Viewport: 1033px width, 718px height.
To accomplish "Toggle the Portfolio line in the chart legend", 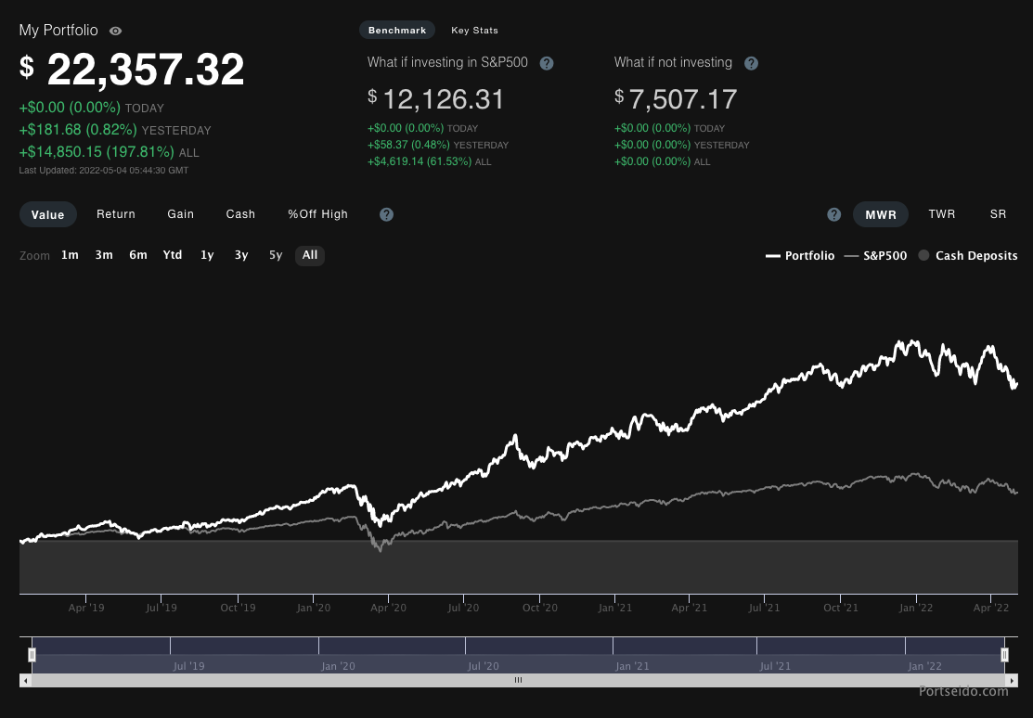I will [799, 255].
